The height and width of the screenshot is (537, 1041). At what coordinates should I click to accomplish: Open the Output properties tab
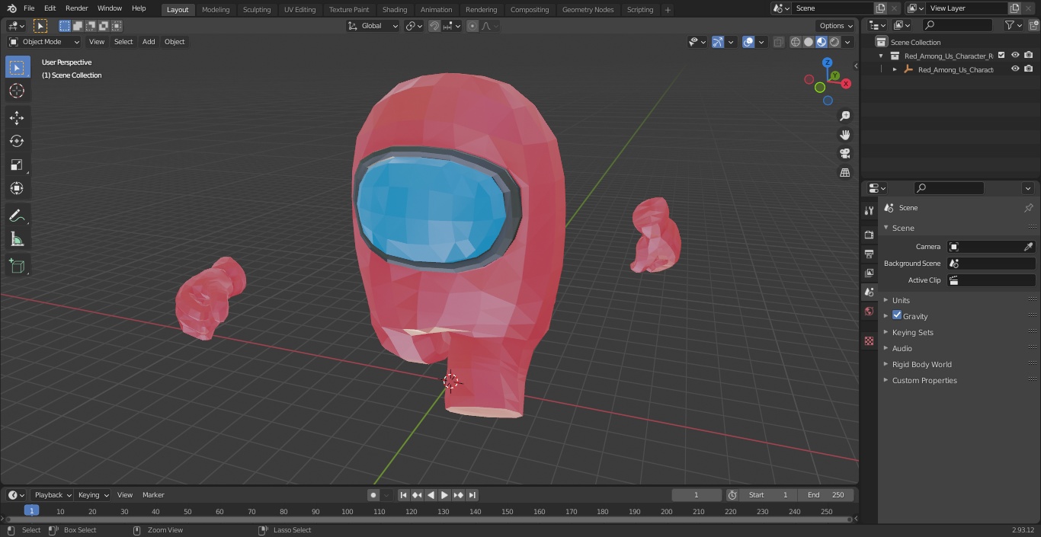(x=869, y=254)
